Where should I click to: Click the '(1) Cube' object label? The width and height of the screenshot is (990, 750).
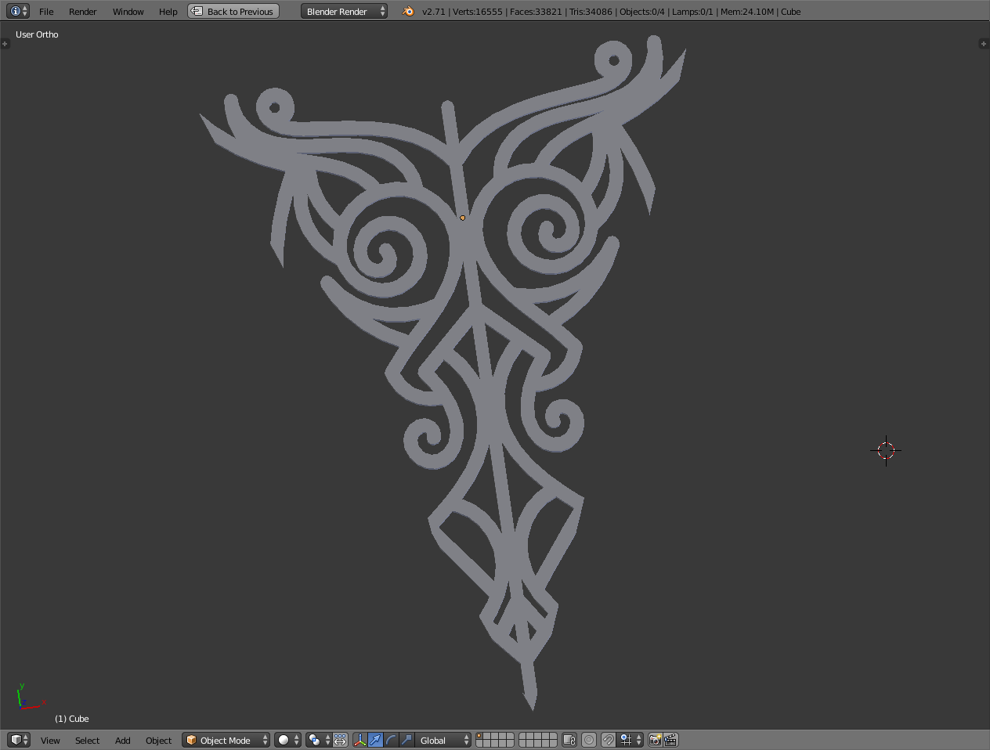pyautogui.click(x=72, y=719)
